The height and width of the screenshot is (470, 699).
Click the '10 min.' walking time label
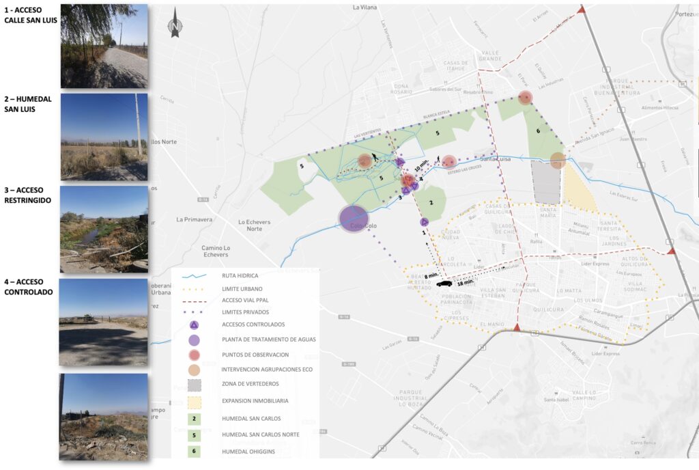[422, 165]
